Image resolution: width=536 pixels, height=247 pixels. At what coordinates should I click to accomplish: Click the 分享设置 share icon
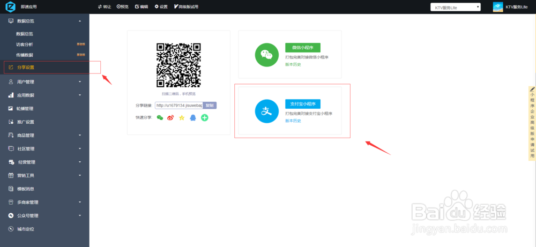(11, 68)
